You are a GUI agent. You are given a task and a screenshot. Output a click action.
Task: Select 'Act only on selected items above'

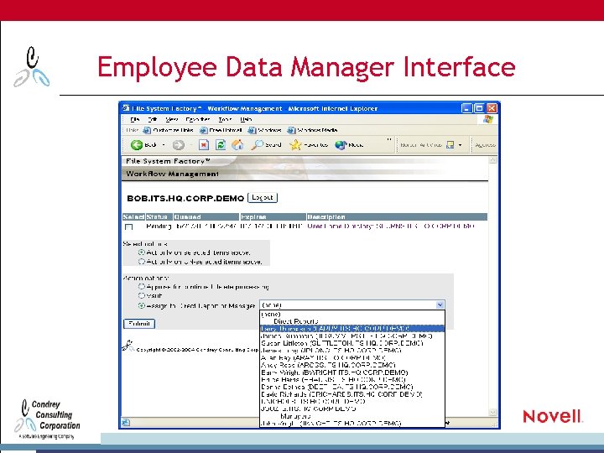click(142, 253)
